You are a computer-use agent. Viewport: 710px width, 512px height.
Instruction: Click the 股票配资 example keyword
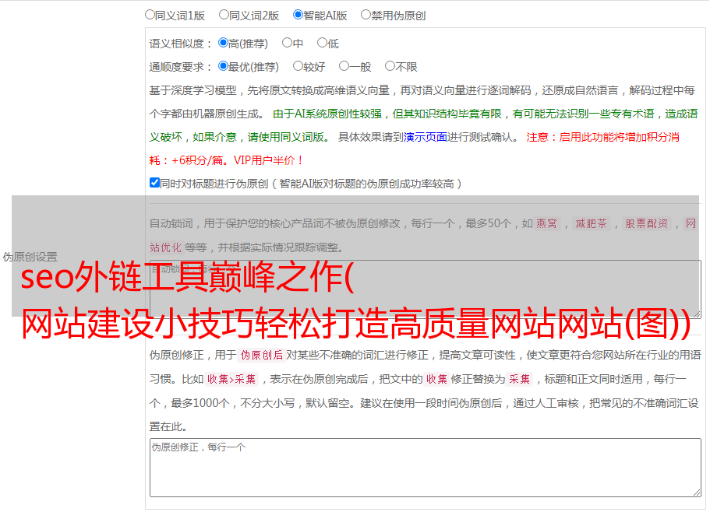647,223
